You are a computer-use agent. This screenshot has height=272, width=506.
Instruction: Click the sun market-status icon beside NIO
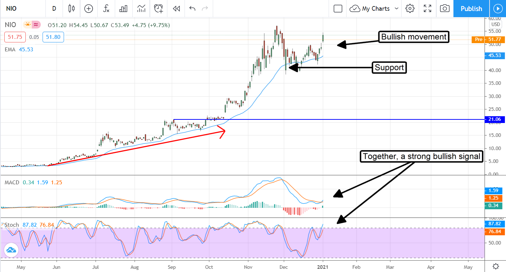(27, 25)
